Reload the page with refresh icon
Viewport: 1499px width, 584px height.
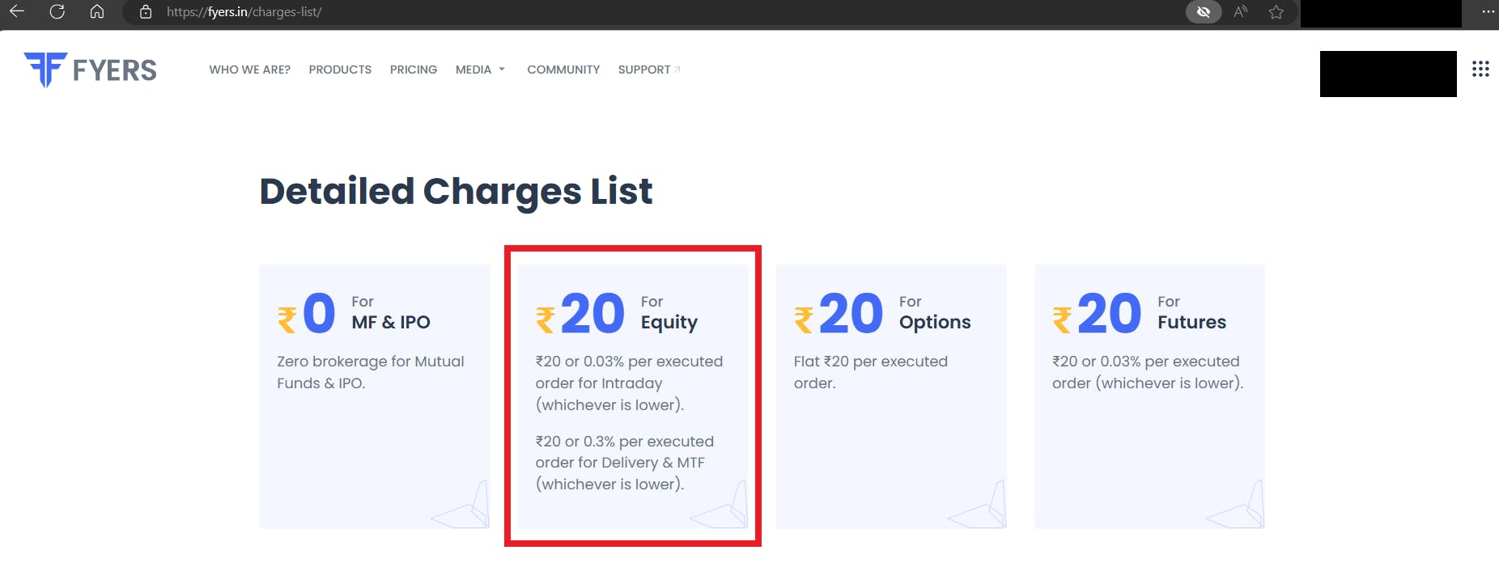point(57,11)
